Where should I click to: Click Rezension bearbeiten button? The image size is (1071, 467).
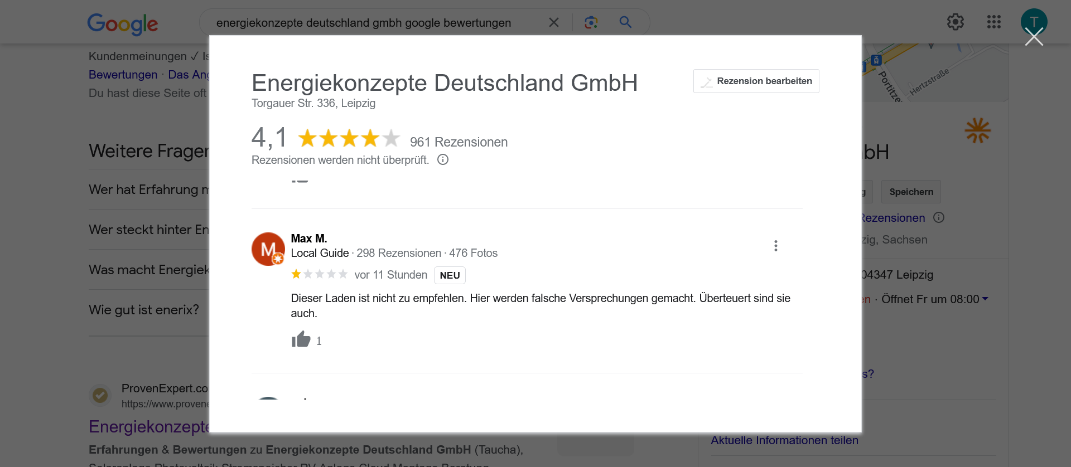pos(756,81)
